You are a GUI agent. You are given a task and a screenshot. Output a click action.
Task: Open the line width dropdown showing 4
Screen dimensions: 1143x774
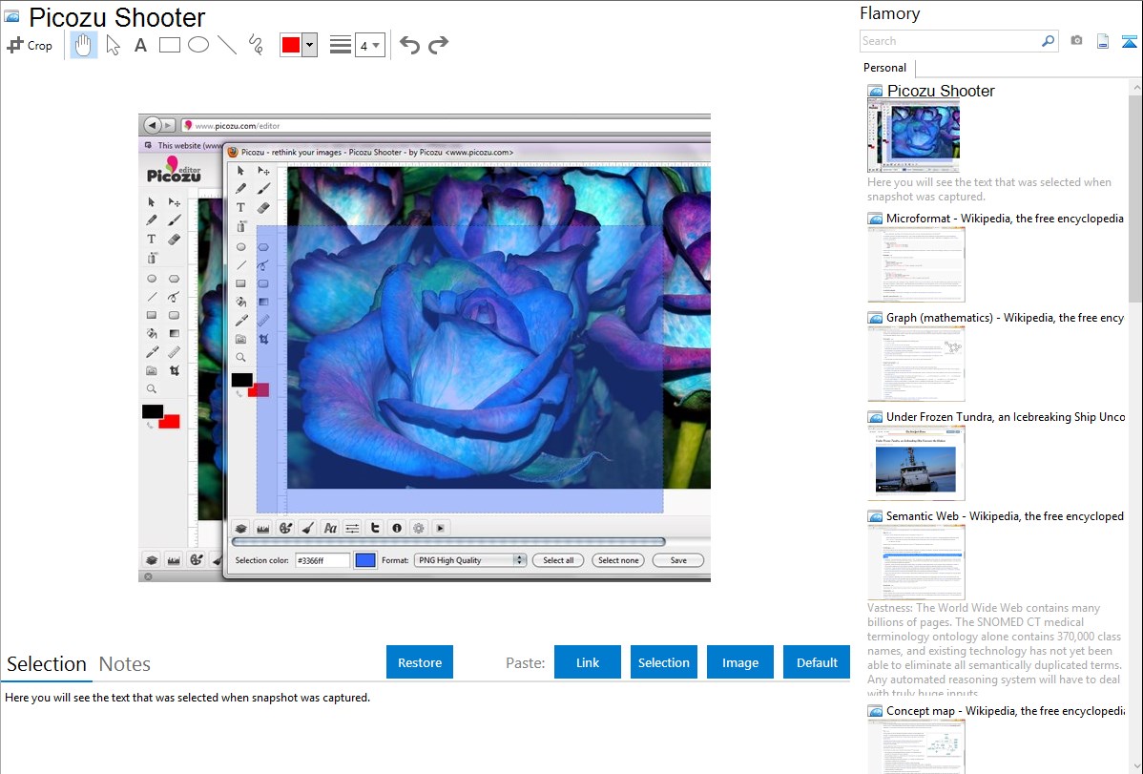[x=369, y=45]
